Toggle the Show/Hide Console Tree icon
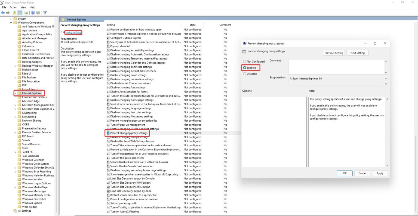Screen dimensions: 418x216 coord(20,13)
